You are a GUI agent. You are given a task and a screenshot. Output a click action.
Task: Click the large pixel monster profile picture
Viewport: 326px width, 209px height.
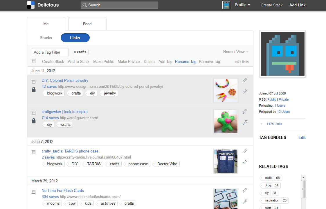(x=282, y=54)
